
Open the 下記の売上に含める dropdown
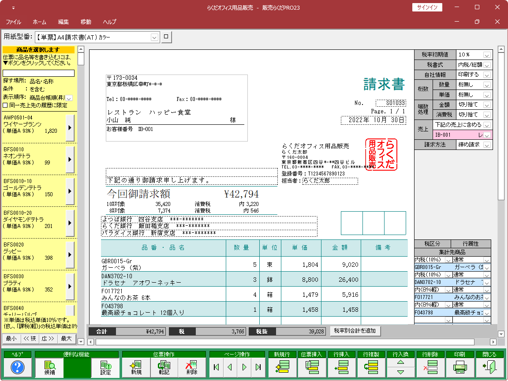pos(487,125)
